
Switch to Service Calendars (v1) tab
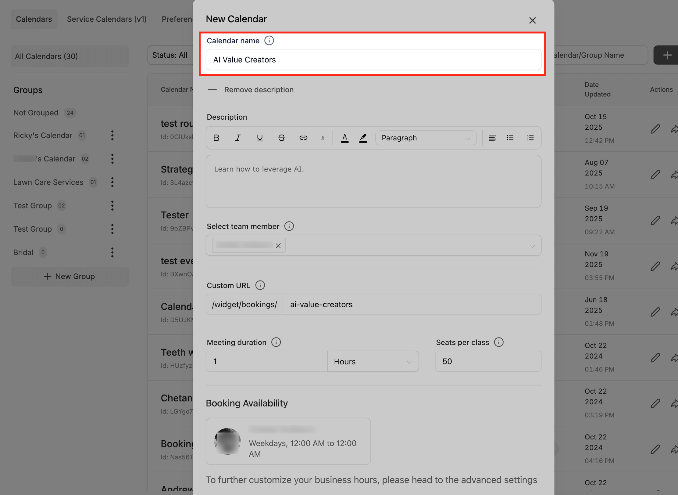[x=107, y=19]
